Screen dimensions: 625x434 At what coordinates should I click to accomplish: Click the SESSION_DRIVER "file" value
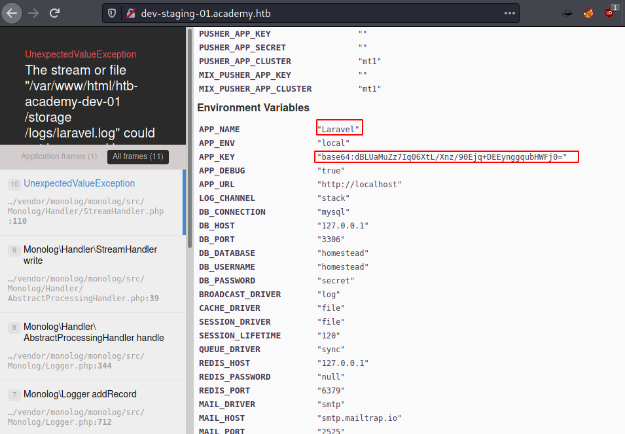click(331, 322)
